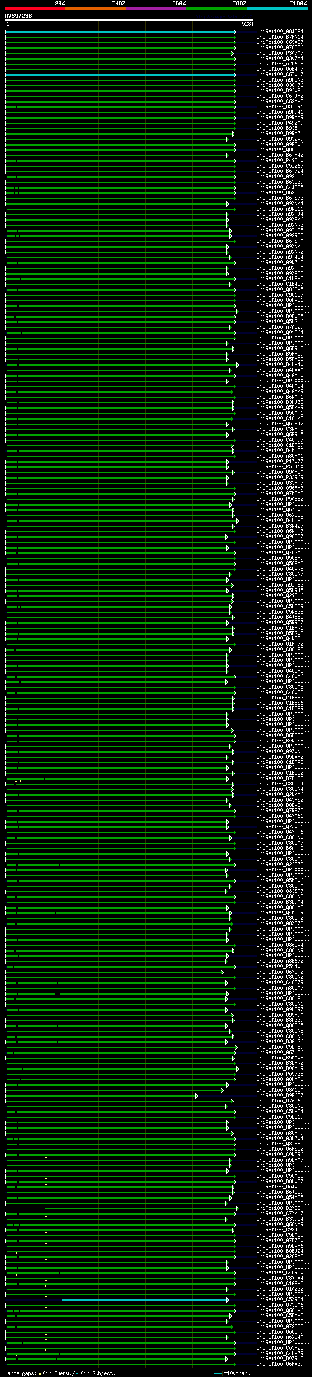Click the =100char. scale legend

coord(232,1373)
